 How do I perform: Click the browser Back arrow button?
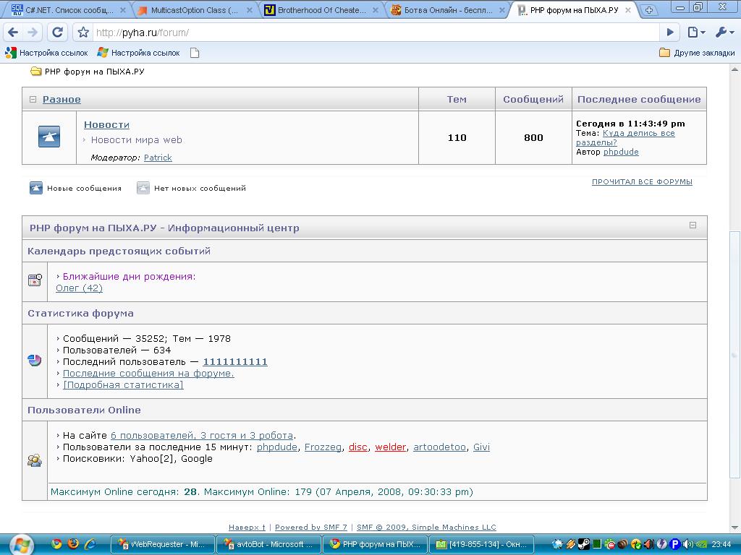coord(13,33)
